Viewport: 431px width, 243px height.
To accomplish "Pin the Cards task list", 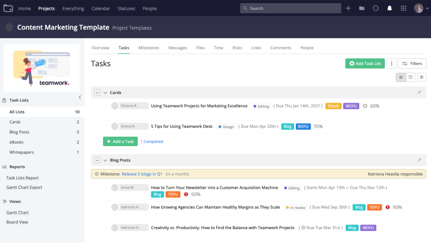I will click(x=419, y=93).
